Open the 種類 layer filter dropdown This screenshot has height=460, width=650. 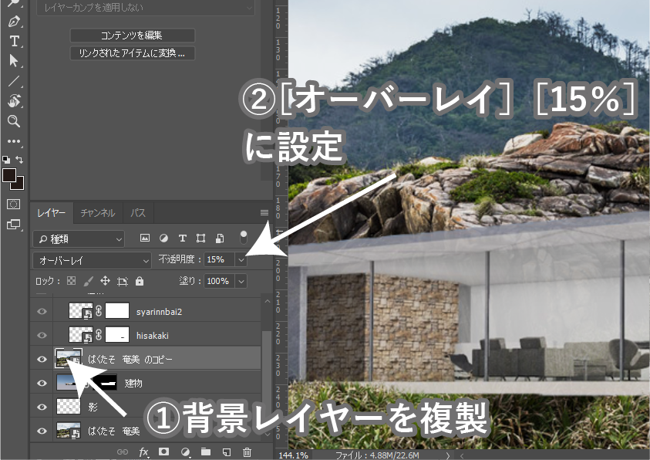tap(79, 239)
